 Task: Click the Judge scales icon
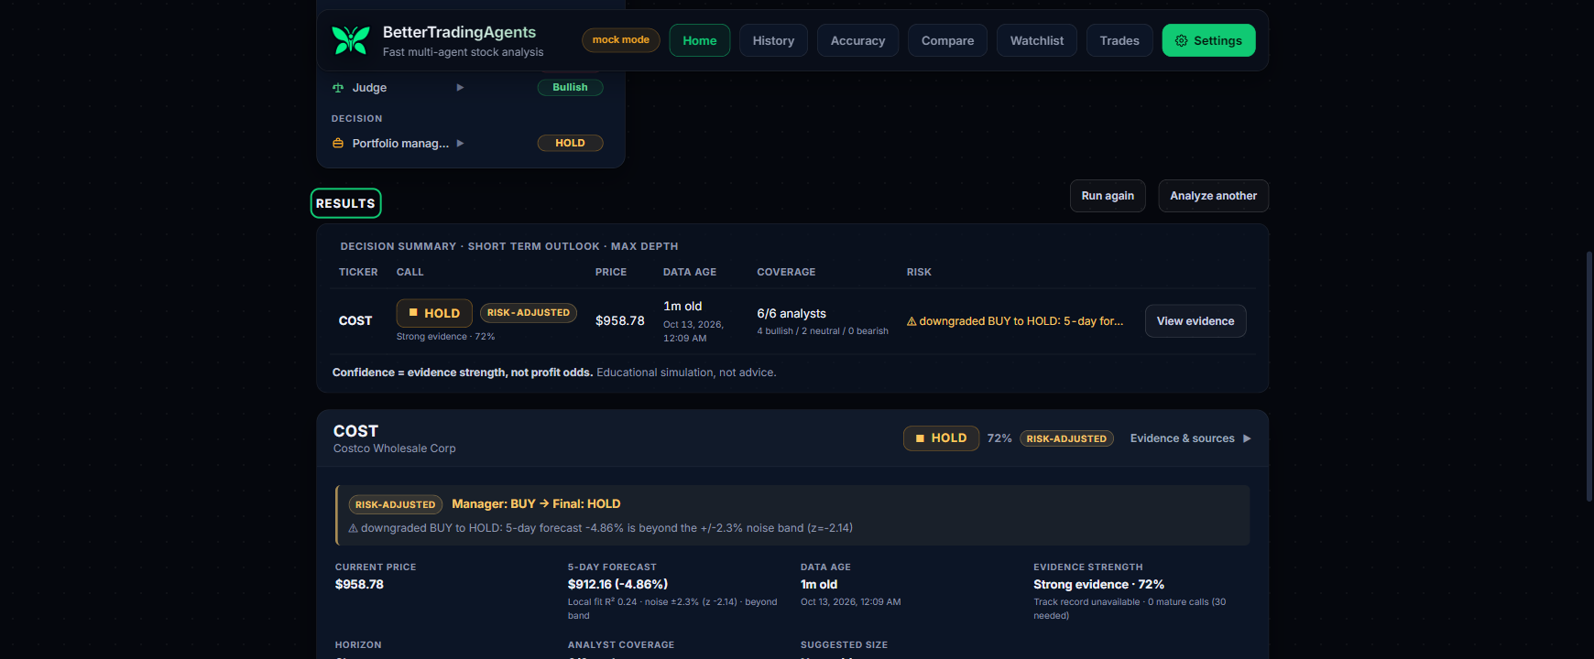click(x=338, y=88)
